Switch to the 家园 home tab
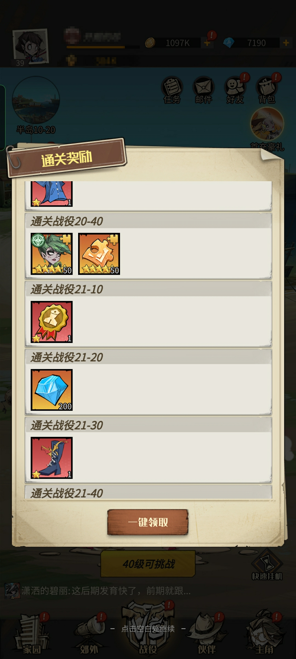Image resolution: width=296 pixels, height=659 pixels. (x=32, y=634)
